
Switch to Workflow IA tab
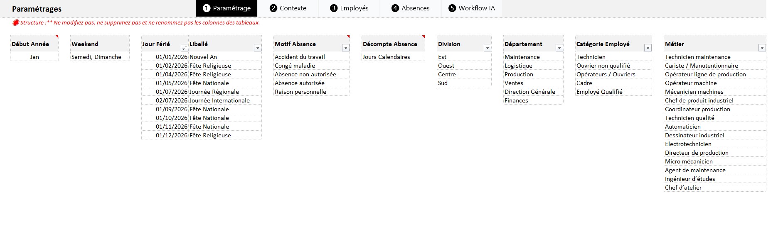471,8
